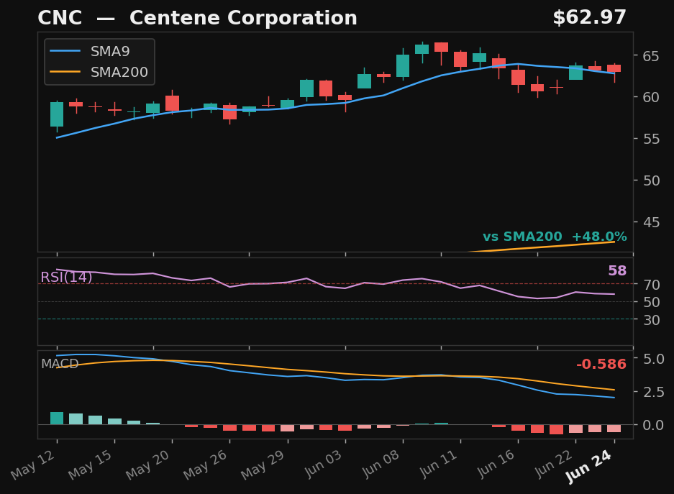
Task: Click the 55 price axis label
Action: coord(651,139)
